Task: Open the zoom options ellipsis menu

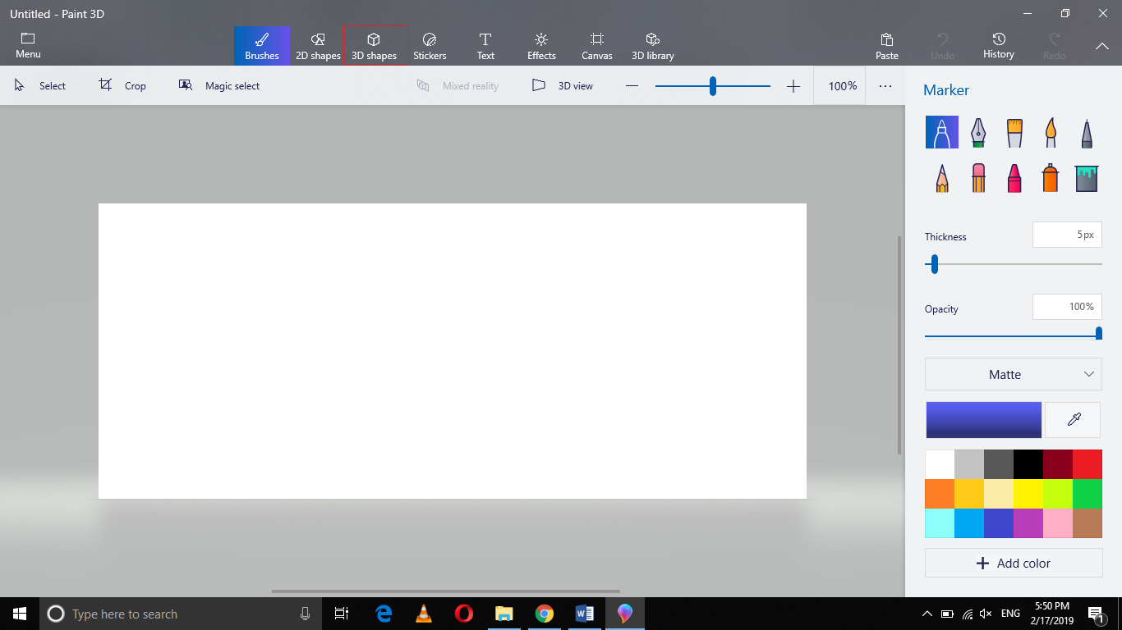Action: click(x=885, y=85)
